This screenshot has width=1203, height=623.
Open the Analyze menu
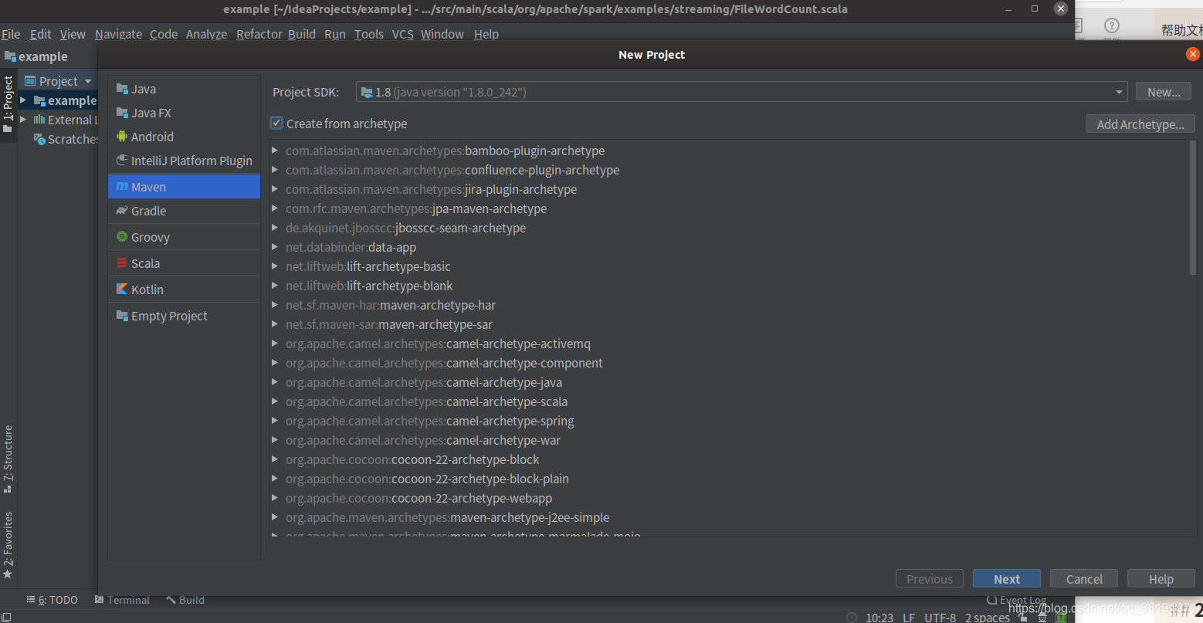tap(206, 34)
